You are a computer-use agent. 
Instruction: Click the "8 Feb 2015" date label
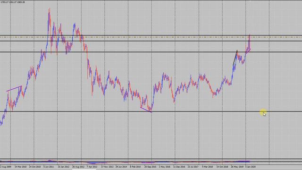[135, 167]
